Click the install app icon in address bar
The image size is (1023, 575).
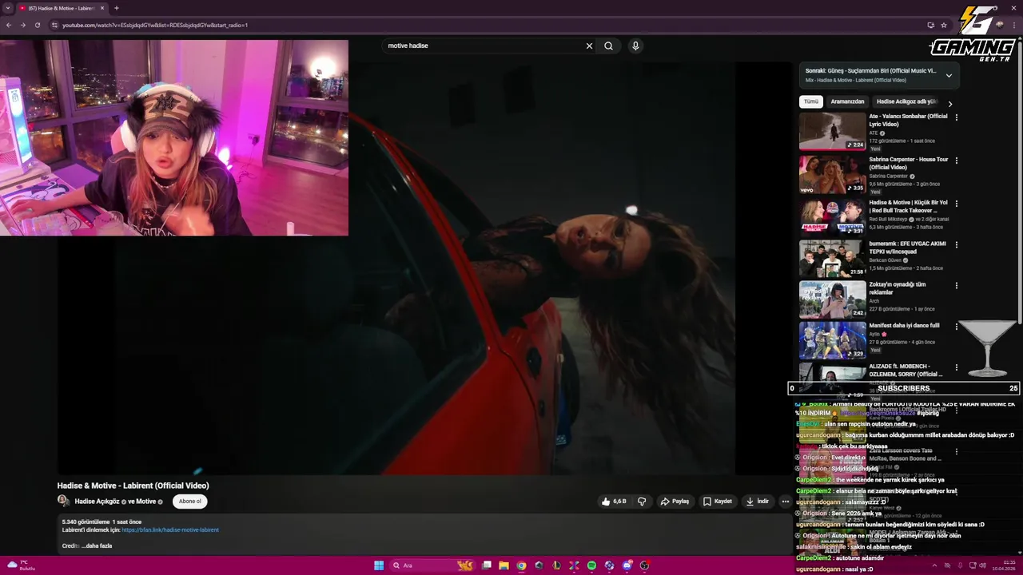pyautogui.click(x=930, y=25)
